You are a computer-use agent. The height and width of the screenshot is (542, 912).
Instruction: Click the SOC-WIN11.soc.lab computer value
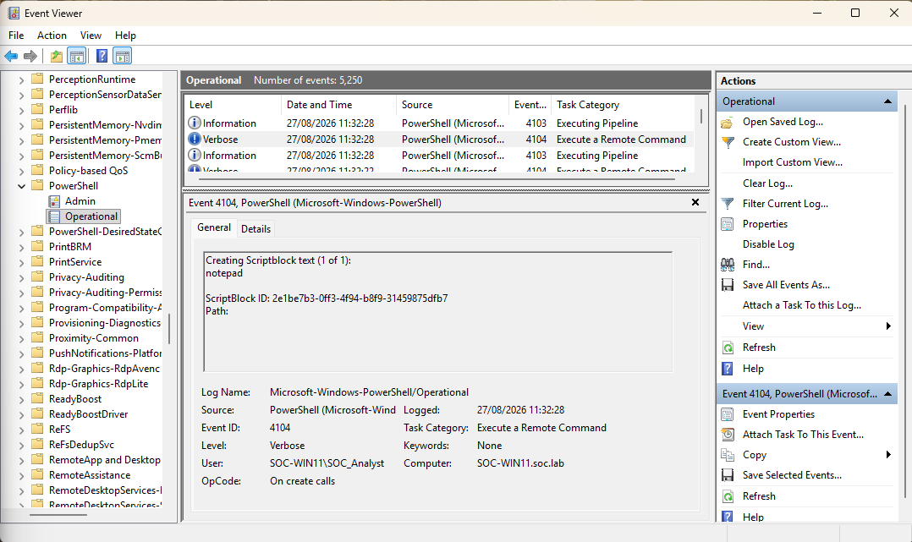pos(520,463)
